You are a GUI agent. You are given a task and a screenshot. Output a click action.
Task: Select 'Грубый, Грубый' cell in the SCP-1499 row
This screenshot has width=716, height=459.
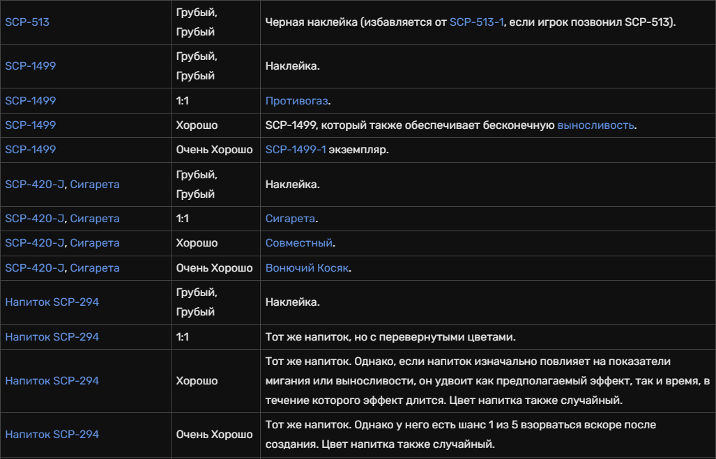pos(215,65)
